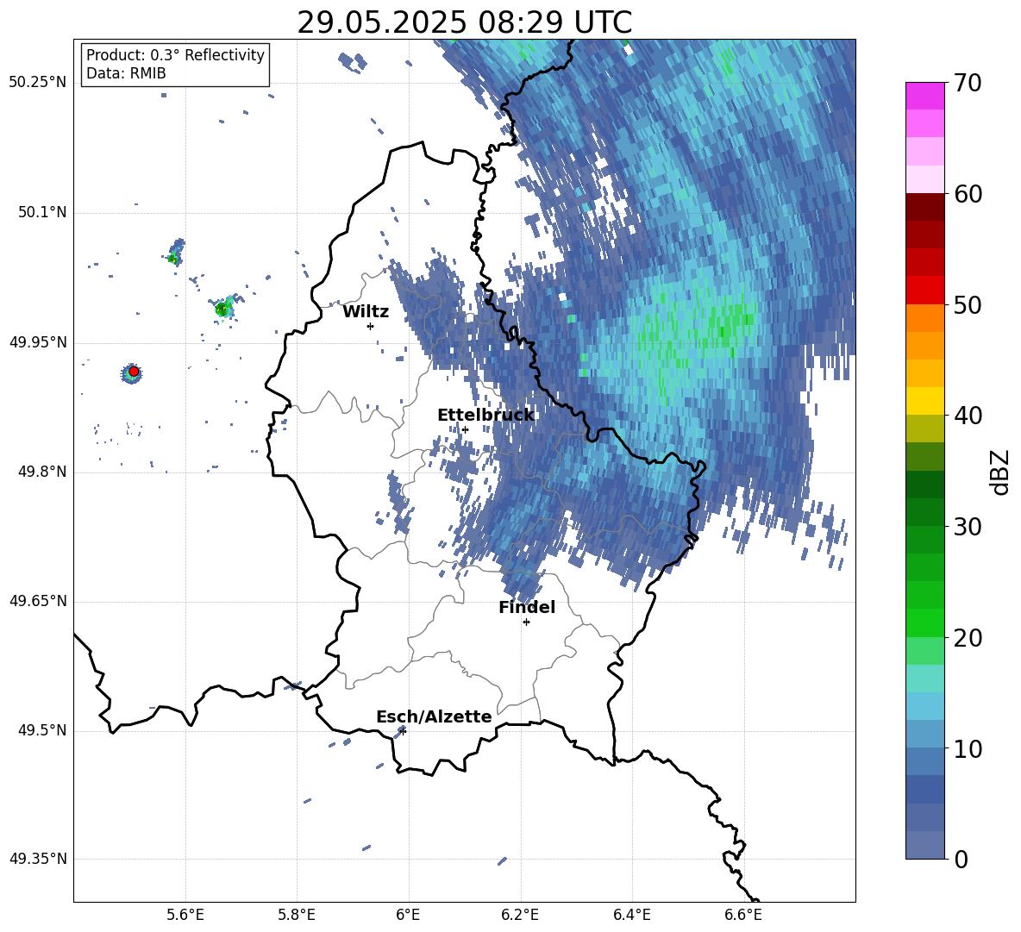Screen dimensions: 1021x932
Task: Click the title '29.05.2025 08:29 UTC'
Action: pyautogui.click(x=464, y=22)
